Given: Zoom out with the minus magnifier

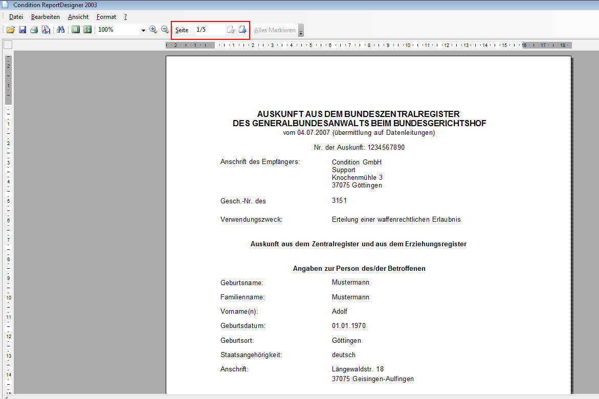Looking at the screenshot, I should [165, 30].
